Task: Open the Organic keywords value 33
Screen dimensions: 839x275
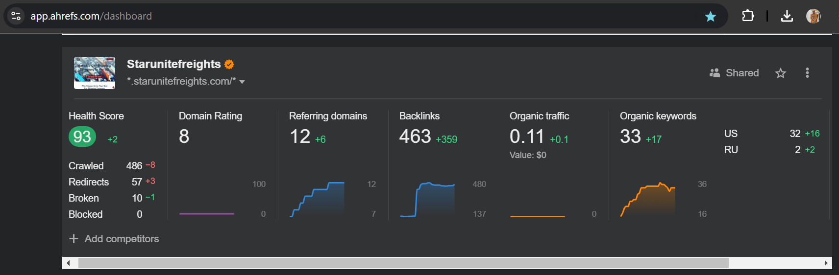Action: click(630, 137)
